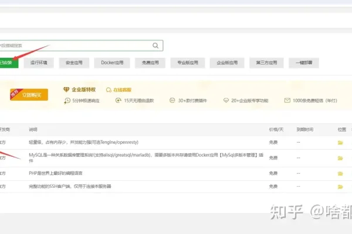The width and height of the screenshot is (352, 234).
Task: Click the 15天无理由退款 label
Action: (x=138, y=101)
